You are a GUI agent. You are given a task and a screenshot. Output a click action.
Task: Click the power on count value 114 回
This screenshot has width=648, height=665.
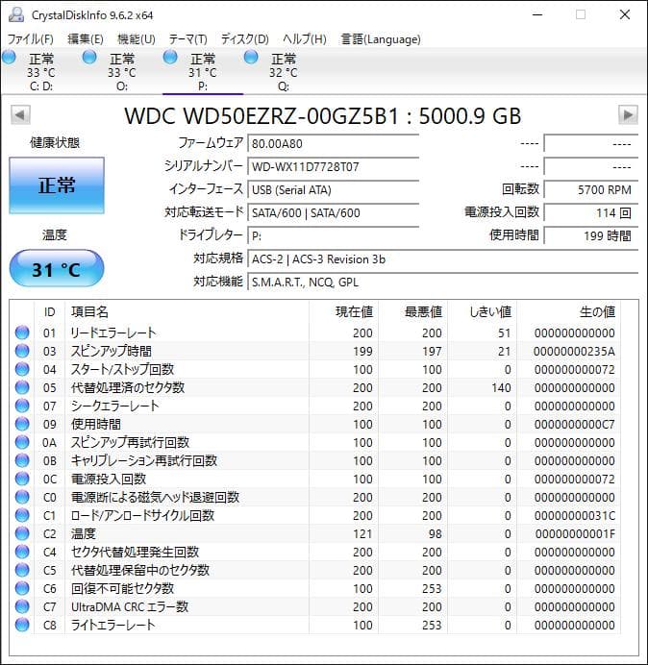coord(591,212)
